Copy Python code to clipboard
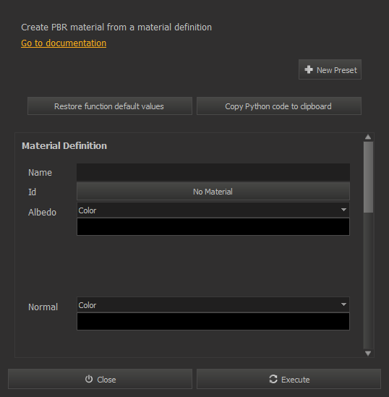This screenshot has width=389, height=397. point(279,106)
